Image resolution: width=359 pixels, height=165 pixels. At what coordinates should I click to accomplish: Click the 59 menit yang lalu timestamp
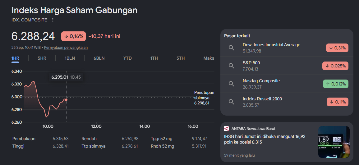(239, 155)
